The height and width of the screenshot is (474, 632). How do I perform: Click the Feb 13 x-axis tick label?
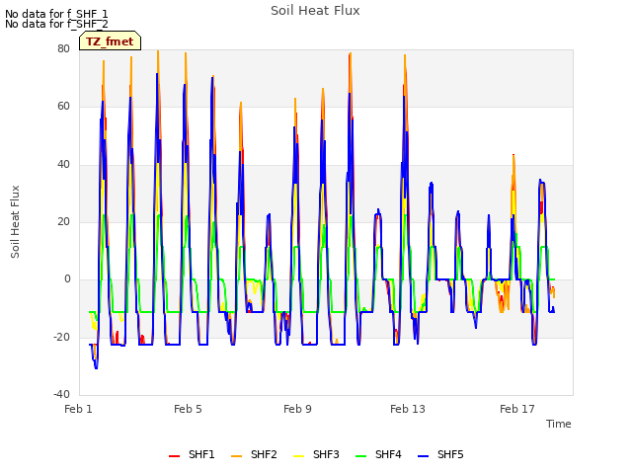(x=408, y=409)
